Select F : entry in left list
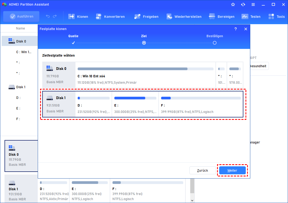288x203 pixels. point(18,119)
